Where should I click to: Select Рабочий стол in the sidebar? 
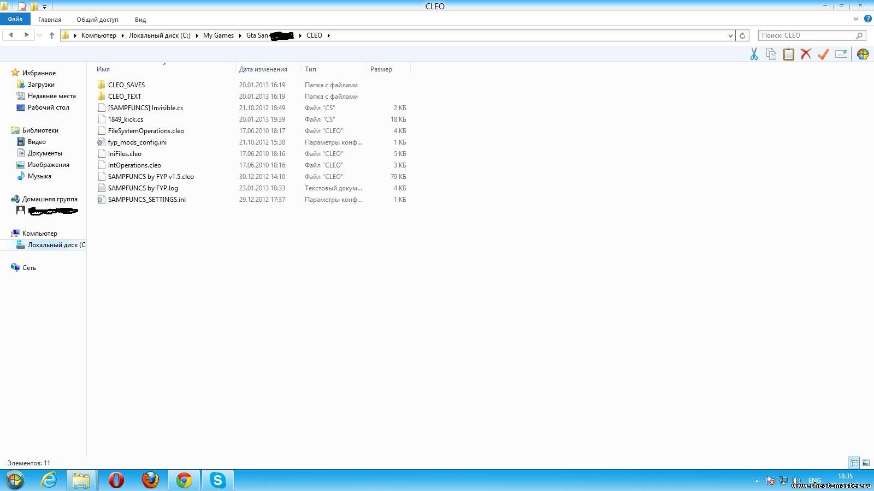click(x=49, y=107)
